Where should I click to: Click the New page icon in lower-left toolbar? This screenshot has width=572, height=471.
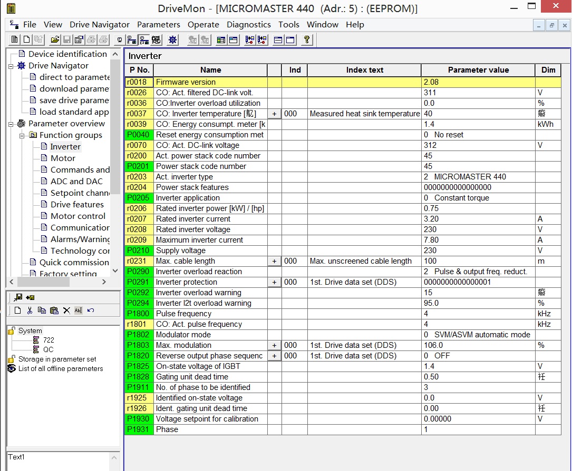point(17,310)
